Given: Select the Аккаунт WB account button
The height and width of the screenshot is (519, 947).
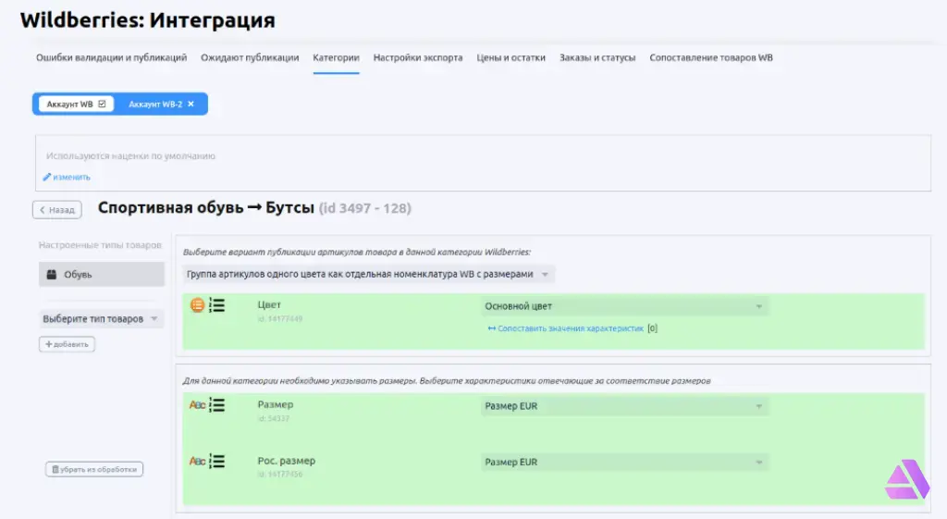Looking at the screenshot, I should click(x=76, y=104).
